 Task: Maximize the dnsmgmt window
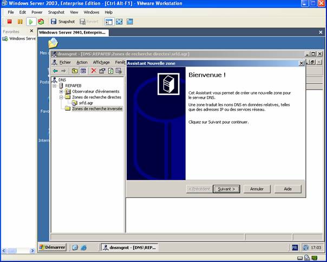313,54
